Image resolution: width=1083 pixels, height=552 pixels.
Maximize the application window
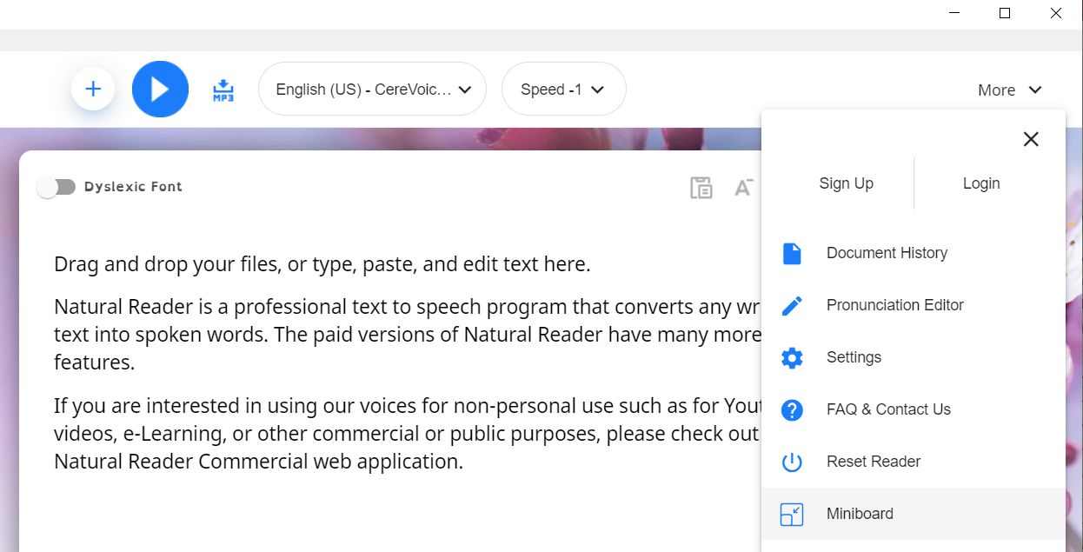[x=1005, y=13]
